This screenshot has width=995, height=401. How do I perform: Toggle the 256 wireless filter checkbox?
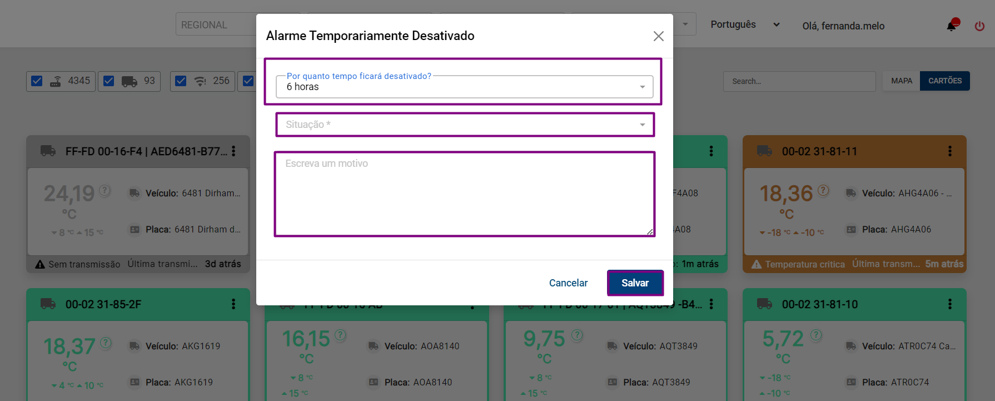click(181, 81)
